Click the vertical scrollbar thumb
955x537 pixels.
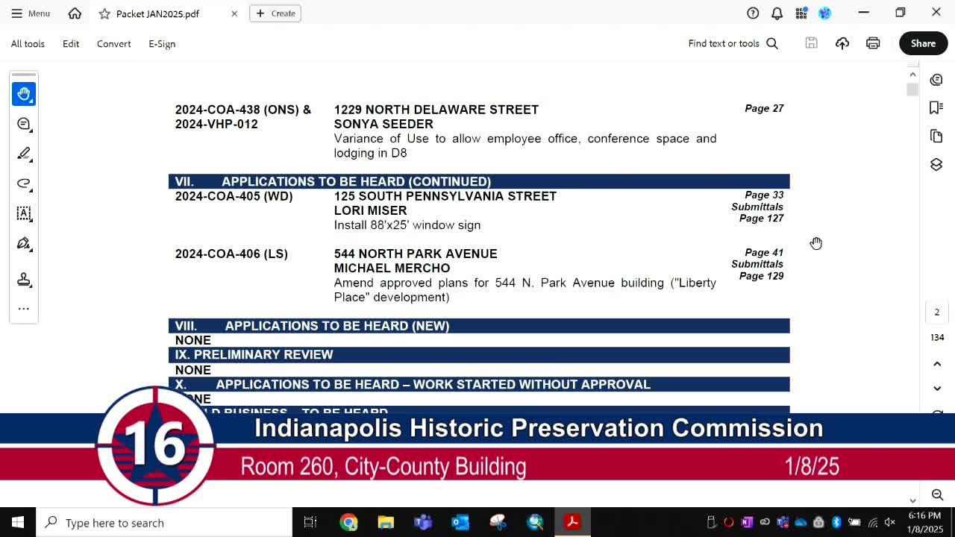tap(912, 89)
